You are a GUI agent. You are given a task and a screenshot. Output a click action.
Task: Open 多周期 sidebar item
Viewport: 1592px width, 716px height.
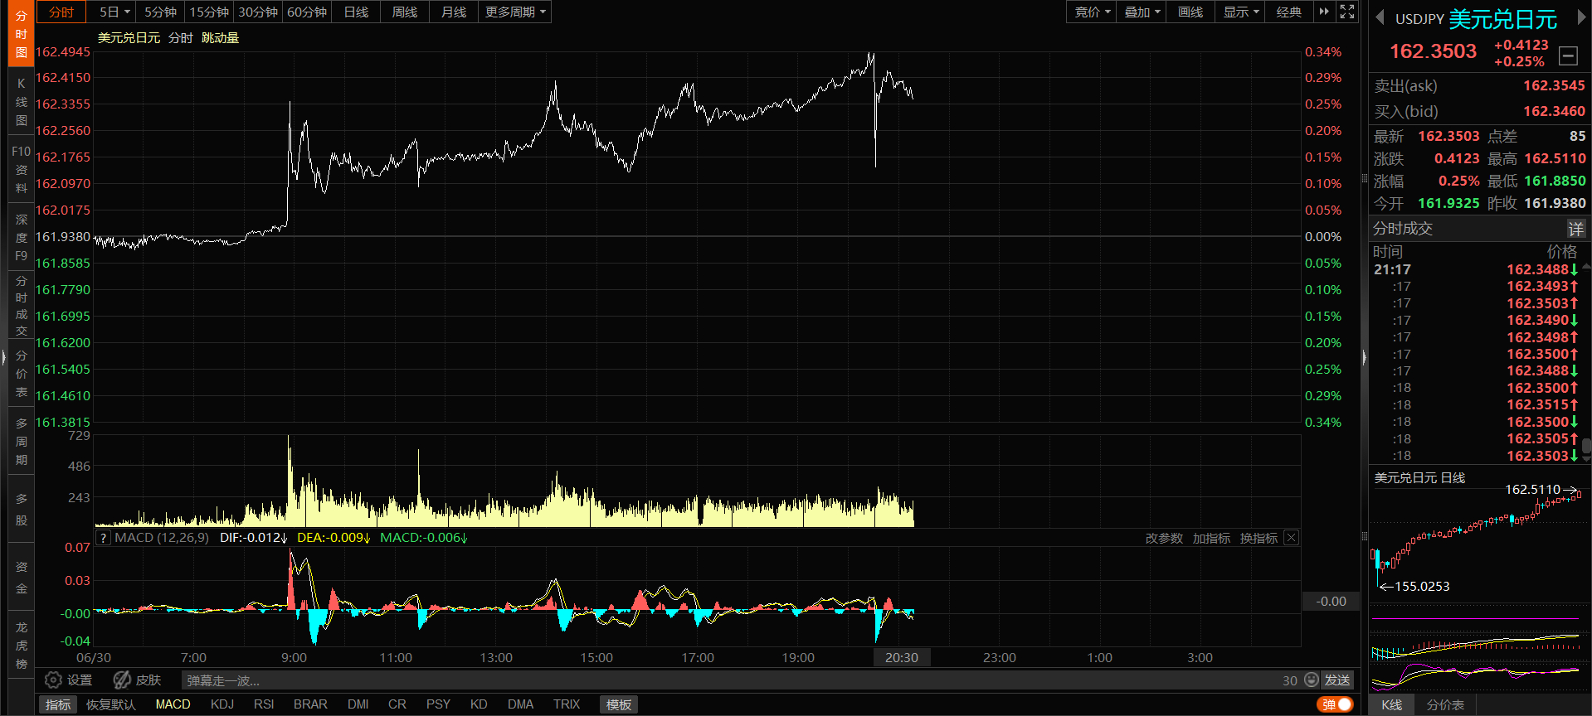pos(21,442)
